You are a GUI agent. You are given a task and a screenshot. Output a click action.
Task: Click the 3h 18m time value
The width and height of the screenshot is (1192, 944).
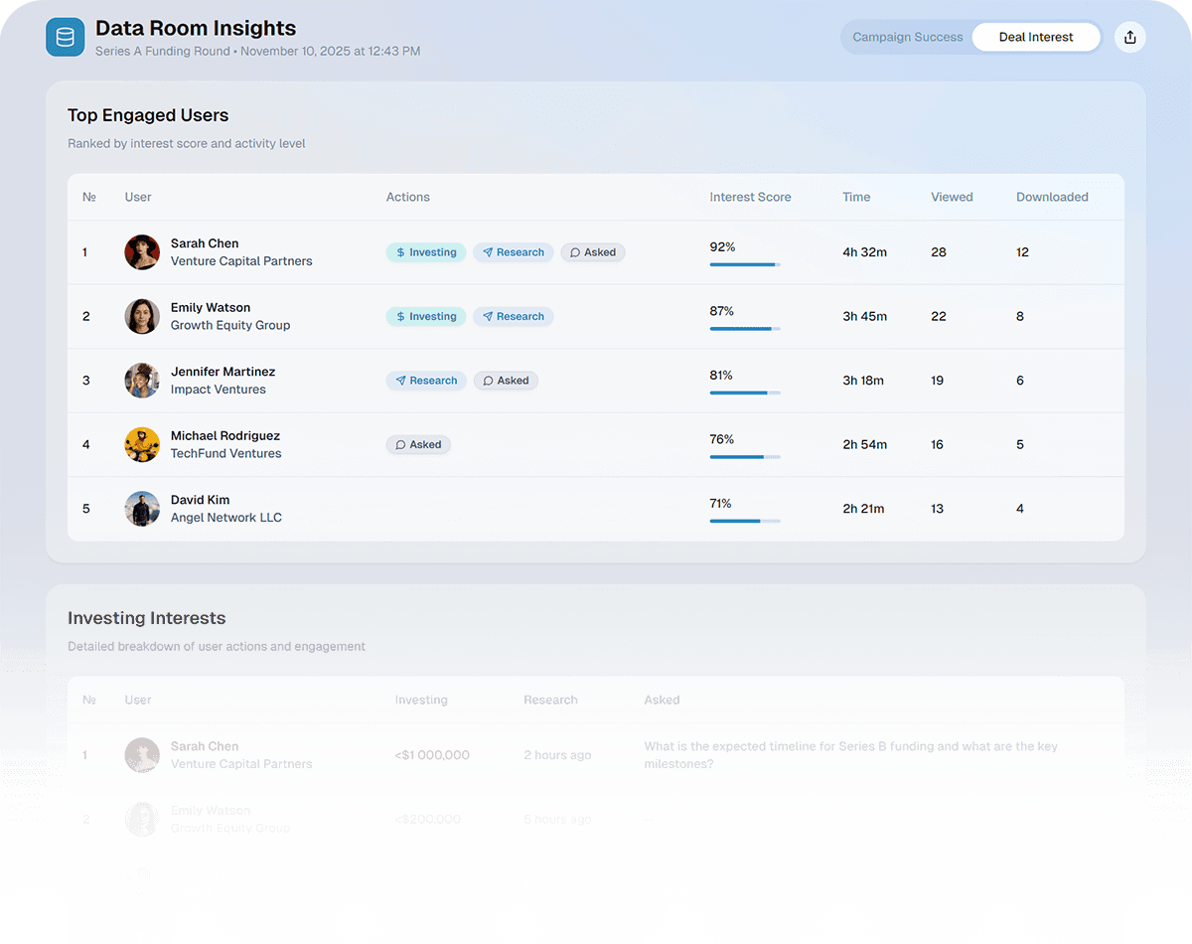tap(863, 381)
